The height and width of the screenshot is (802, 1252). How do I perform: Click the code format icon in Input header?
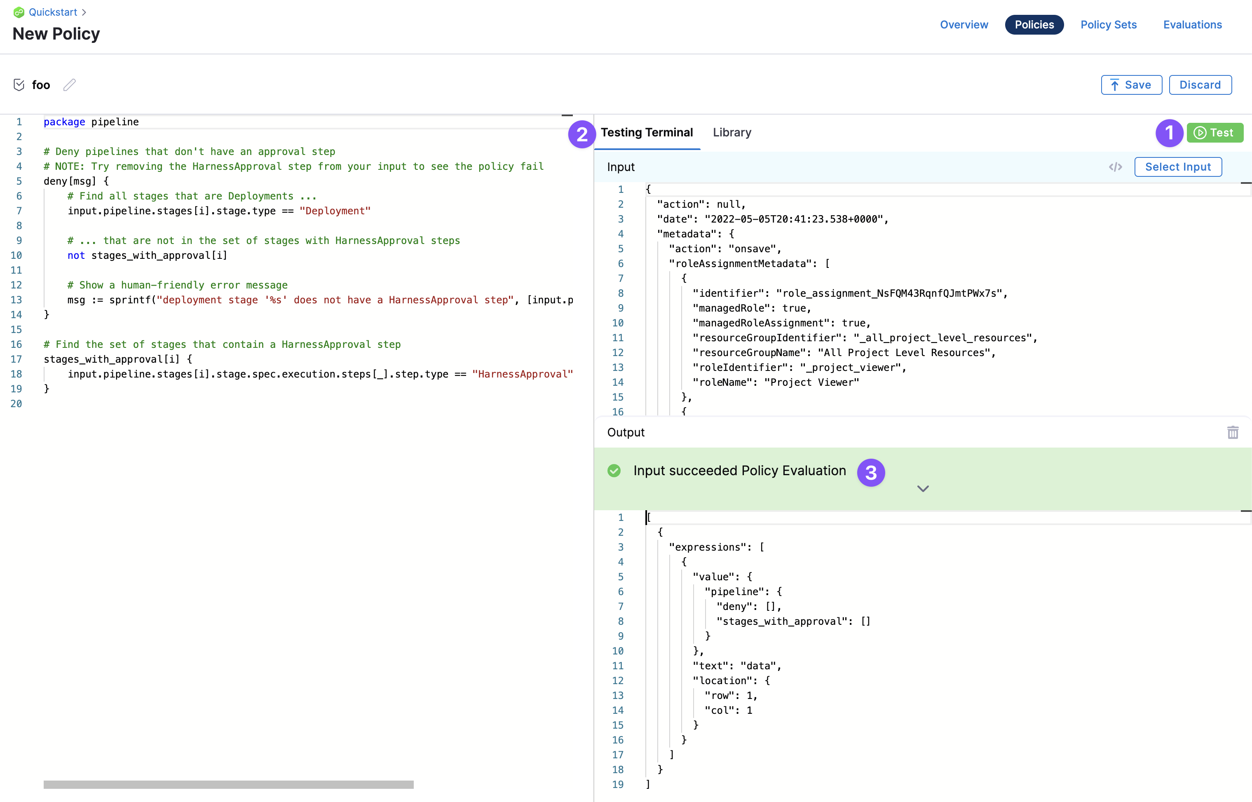click(x=1115, y=167)
